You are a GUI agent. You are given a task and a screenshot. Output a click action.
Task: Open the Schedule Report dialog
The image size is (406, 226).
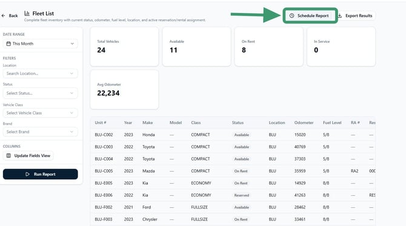pyautogui.click(x=310, y=16)
